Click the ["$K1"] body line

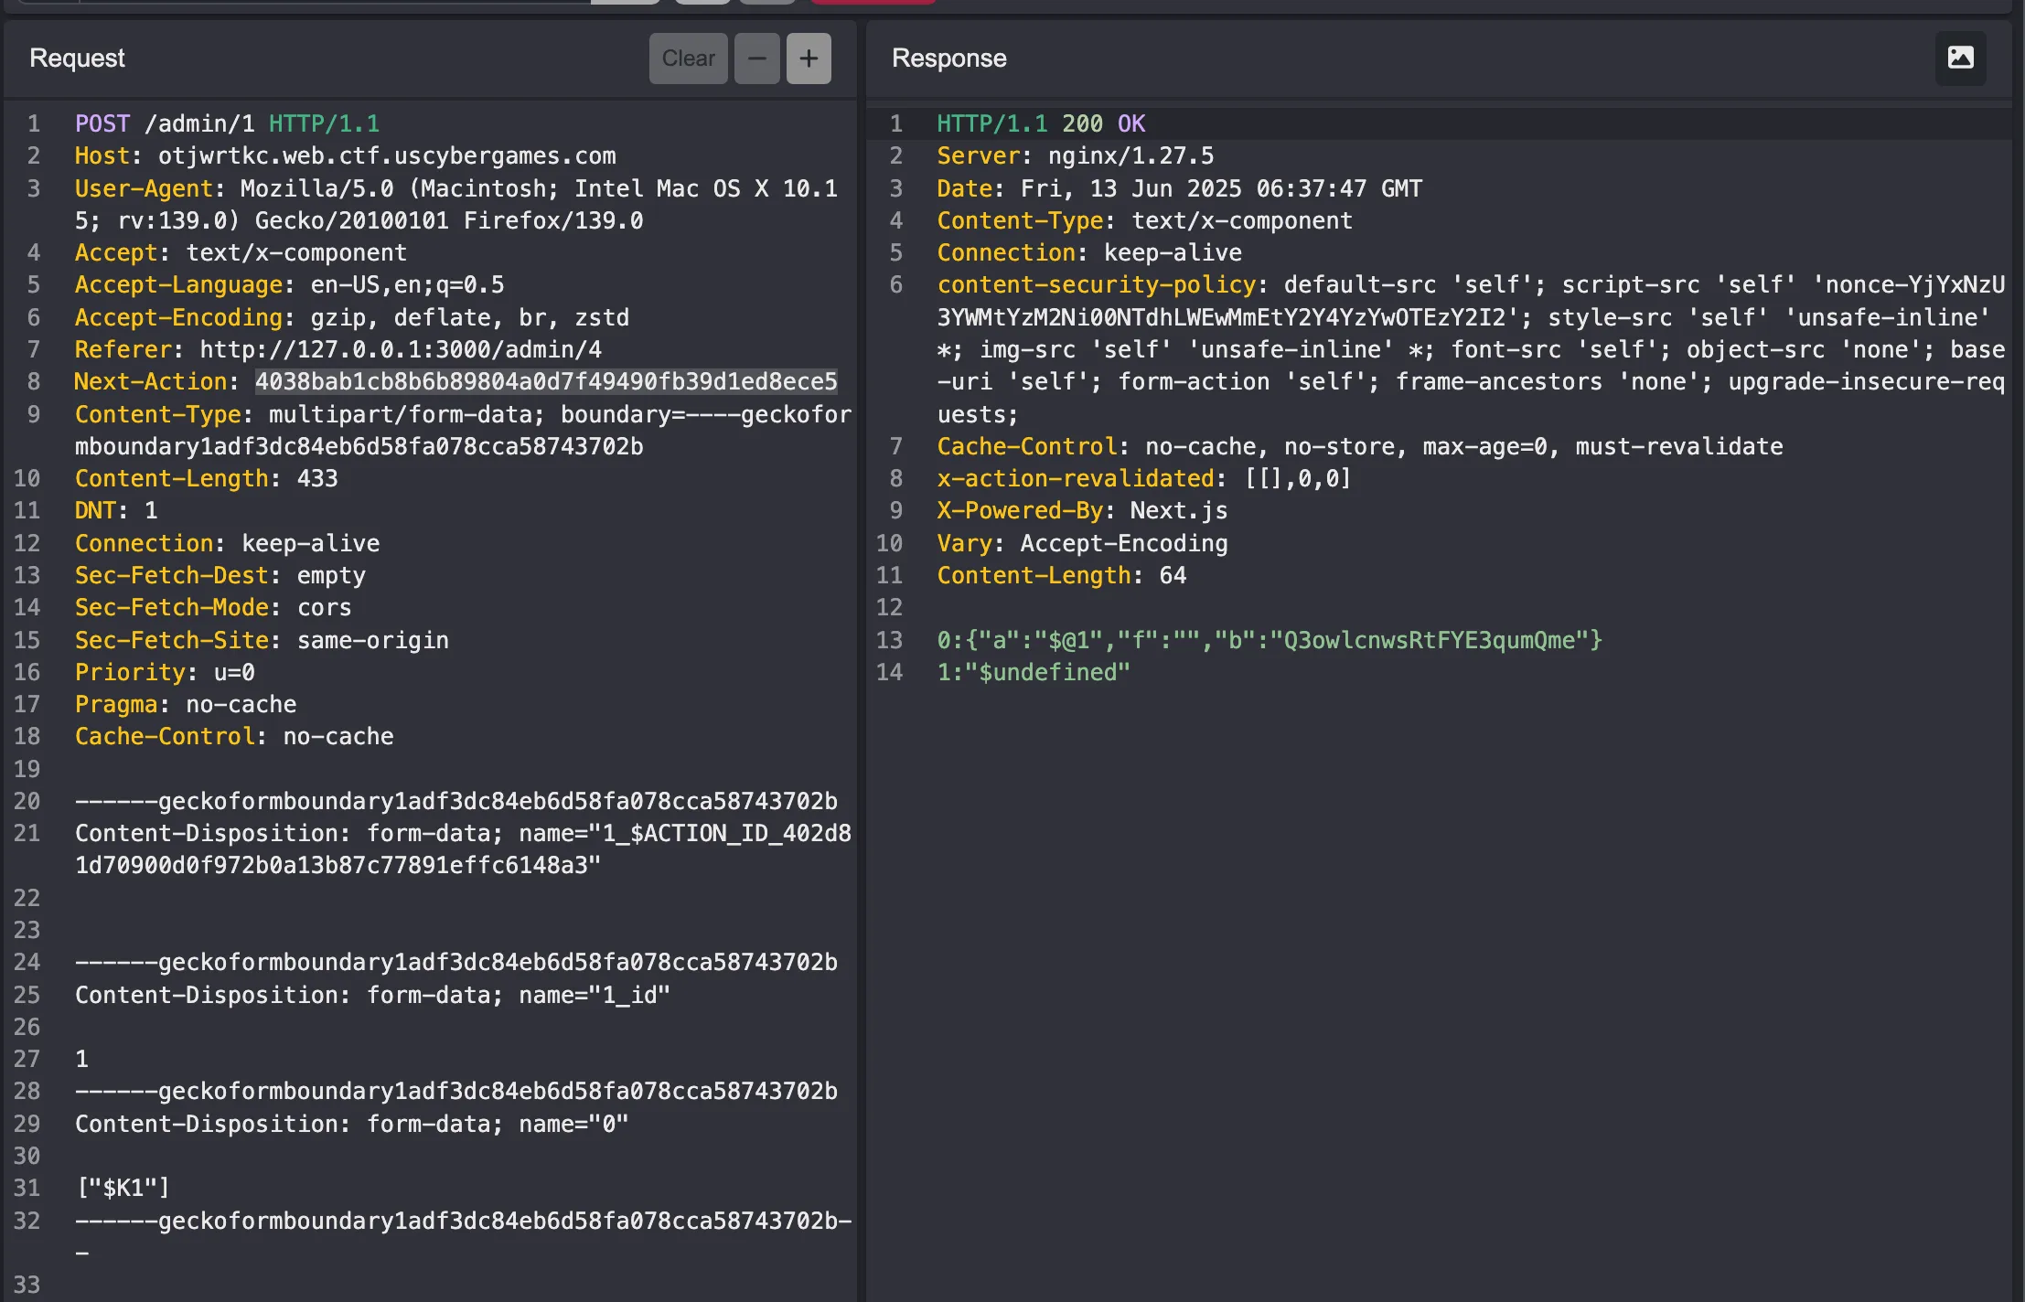click(x=123, y=1188)
